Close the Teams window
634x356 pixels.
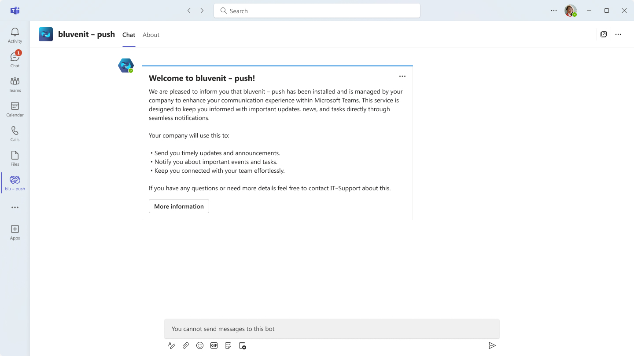624,11
